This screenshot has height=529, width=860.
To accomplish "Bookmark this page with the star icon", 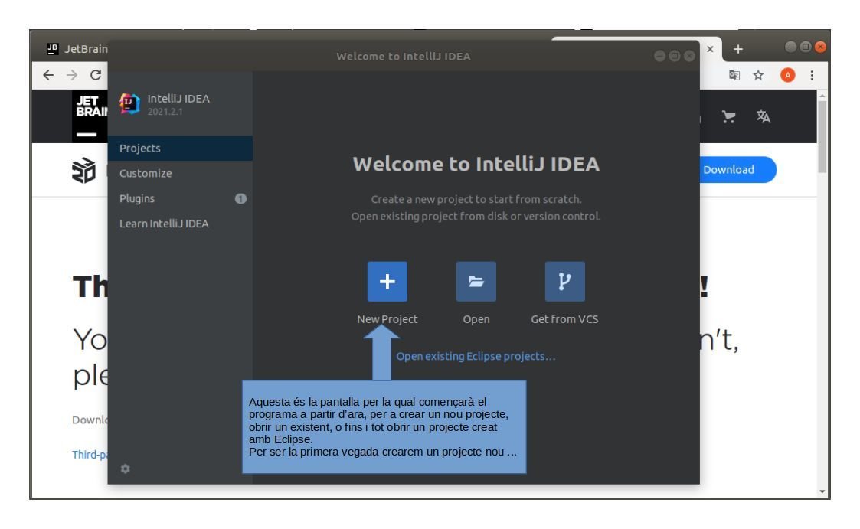I will tap(758, 75).
